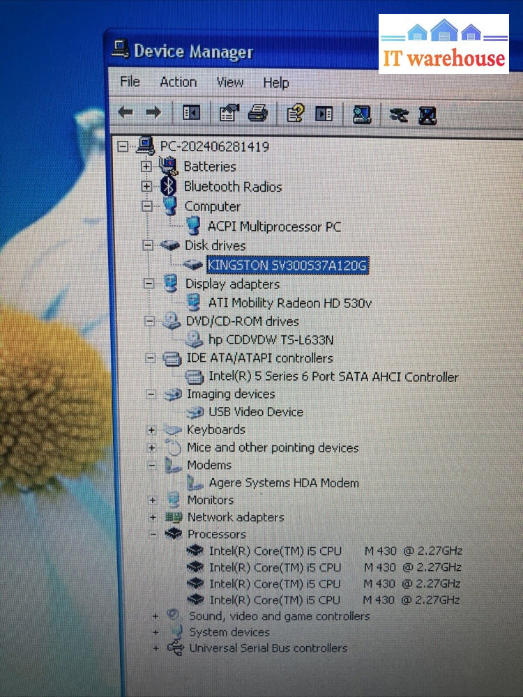Viewport: 523px width, 697px height.
Task: Click the Forward arrow in toolbar
Action: coord(153,112)
